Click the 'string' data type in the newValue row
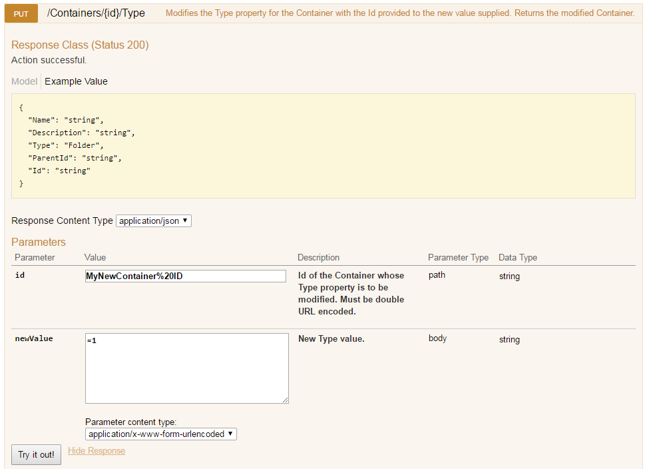This screenshot has width=647, height=469. 510,339
